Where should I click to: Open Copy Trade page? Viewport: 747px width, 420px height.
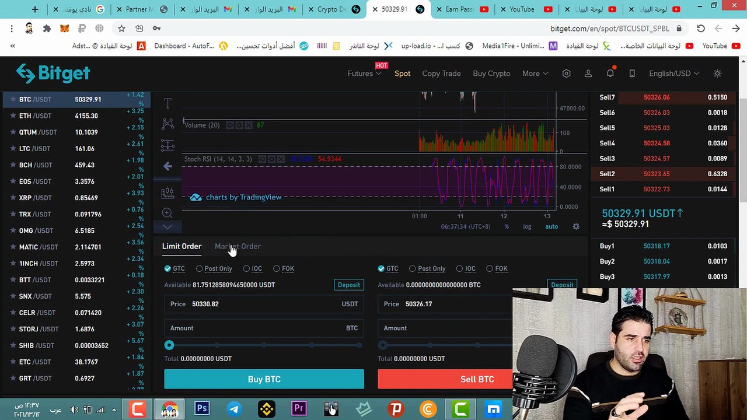tap(441, 73)
